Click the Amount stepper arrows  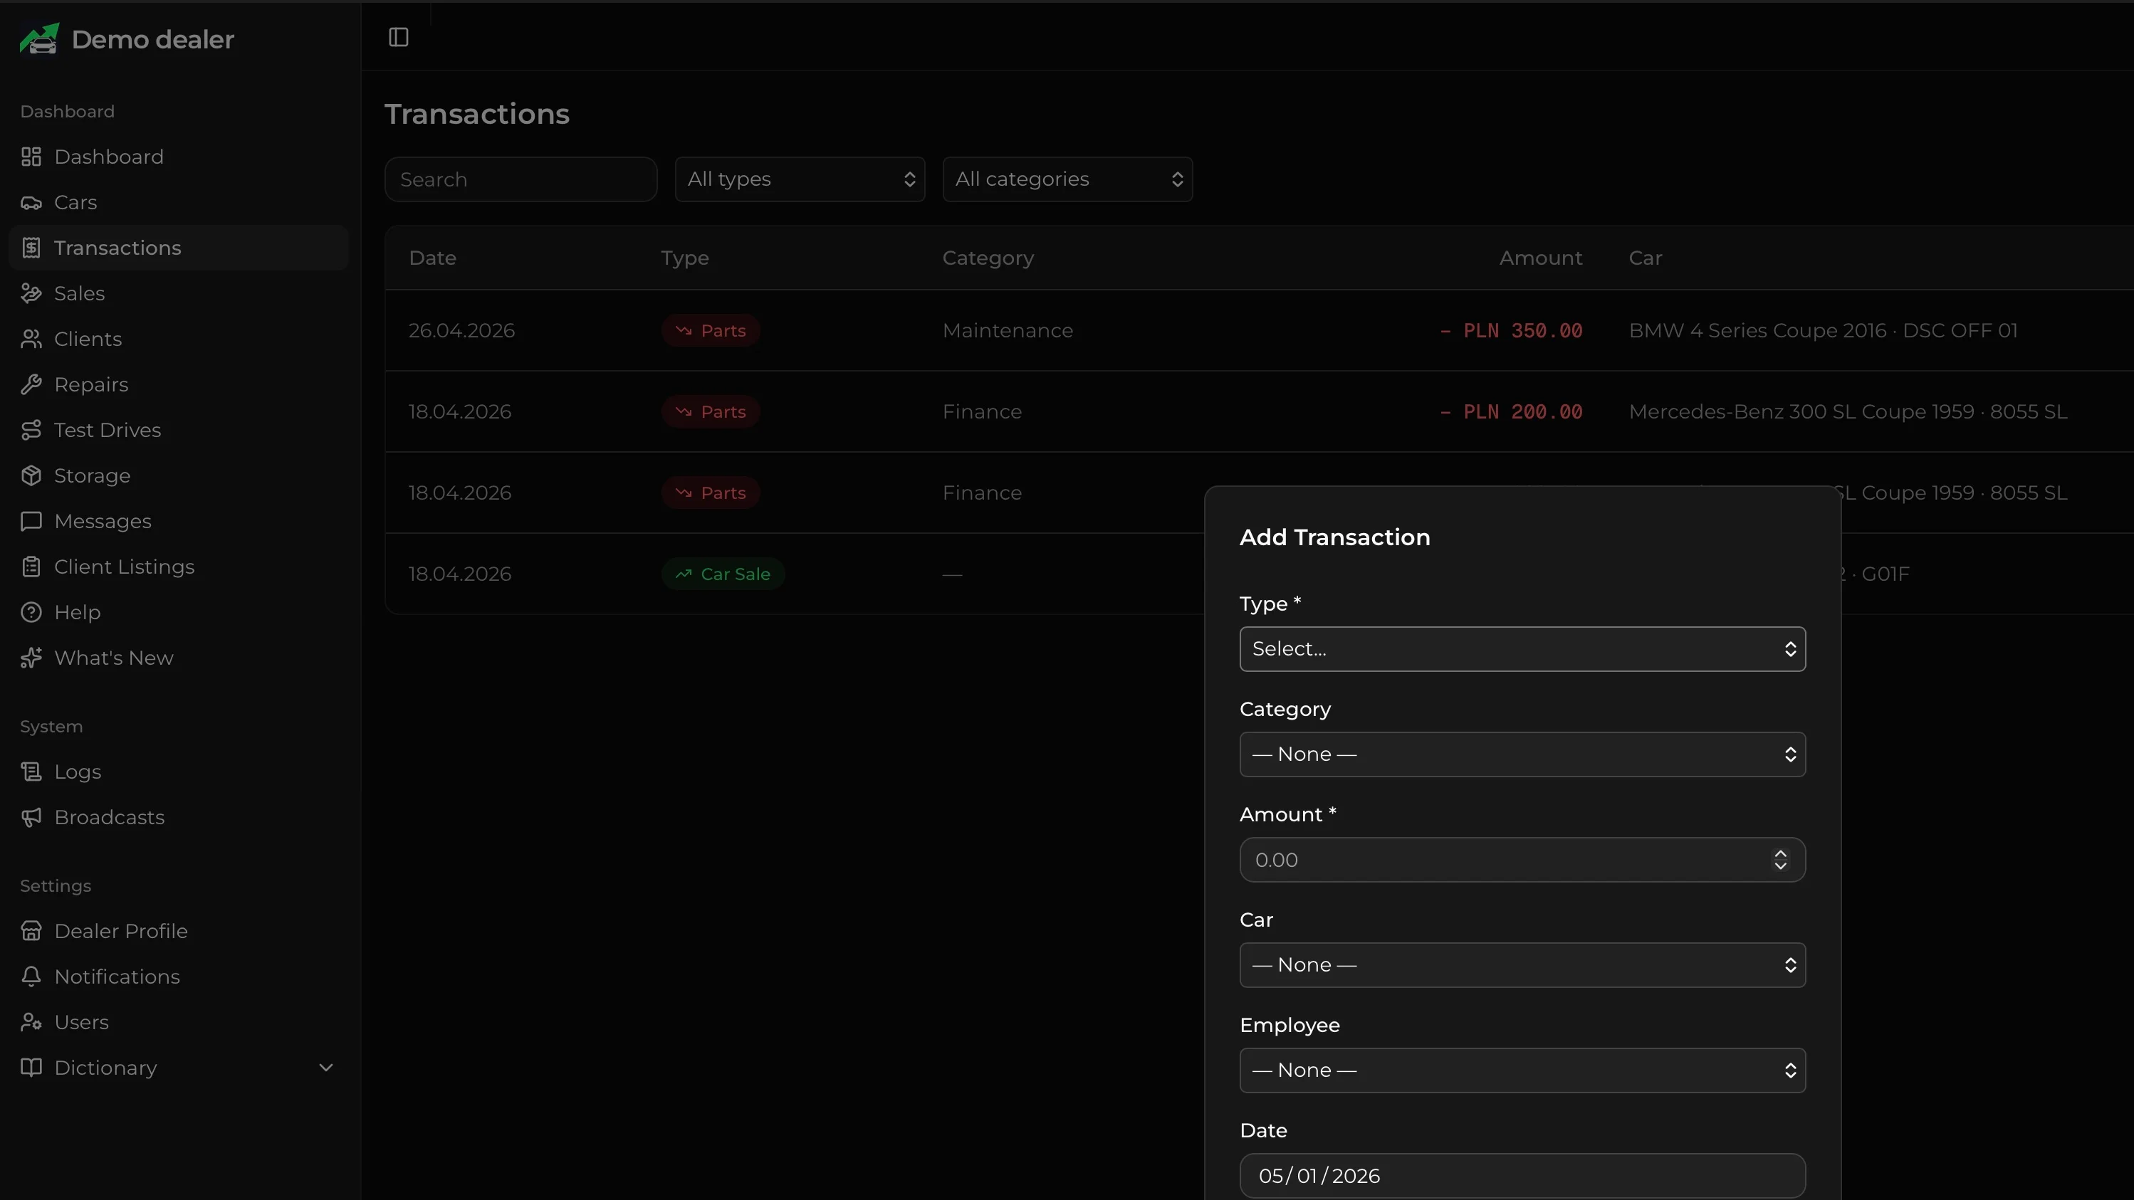coord(1779,860)
